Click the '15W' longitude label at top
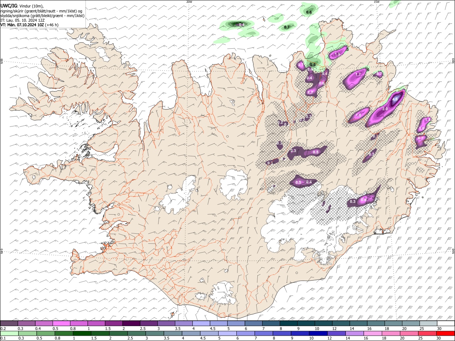 pos(376,2)
